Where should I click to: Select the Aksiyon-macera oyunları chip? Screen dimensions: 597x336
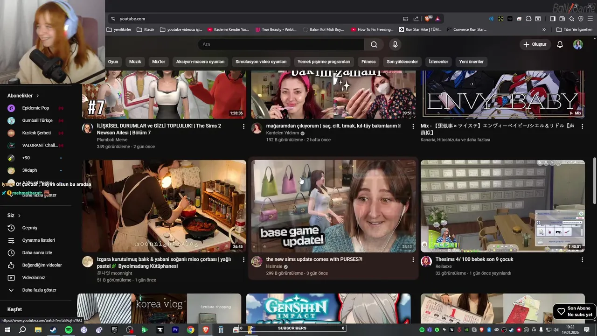[200, 62]
